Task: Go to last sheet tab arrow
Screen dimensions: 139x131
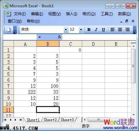Action: (x=21, y=120)
